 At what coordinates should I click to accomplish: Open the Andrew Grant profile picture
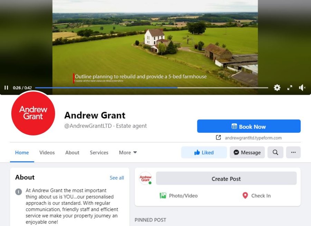pos(33,113)
